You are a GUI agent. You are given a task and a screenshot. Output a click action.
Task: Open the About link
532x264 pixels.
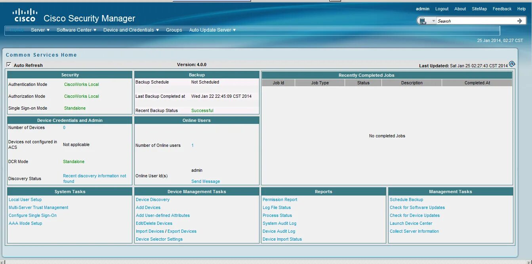pos(460,9)
